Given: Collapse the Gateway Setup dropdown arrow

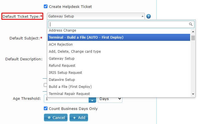Looking at the screenshot, I should 142,16.
